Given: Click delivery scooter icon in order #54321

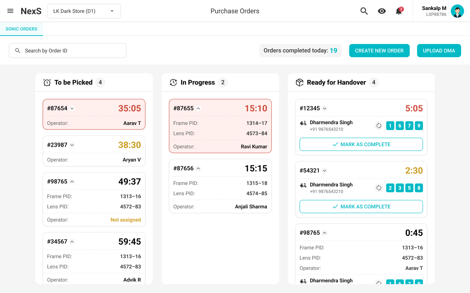Looking at the screenshot, I should click(x=303, y=186).
